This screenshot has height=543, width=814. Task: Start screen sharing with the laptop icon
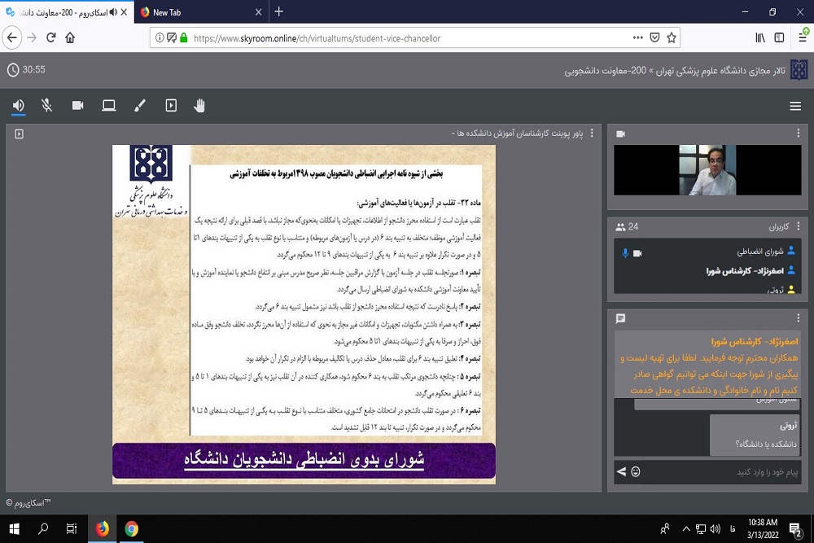tap(108, 106)
